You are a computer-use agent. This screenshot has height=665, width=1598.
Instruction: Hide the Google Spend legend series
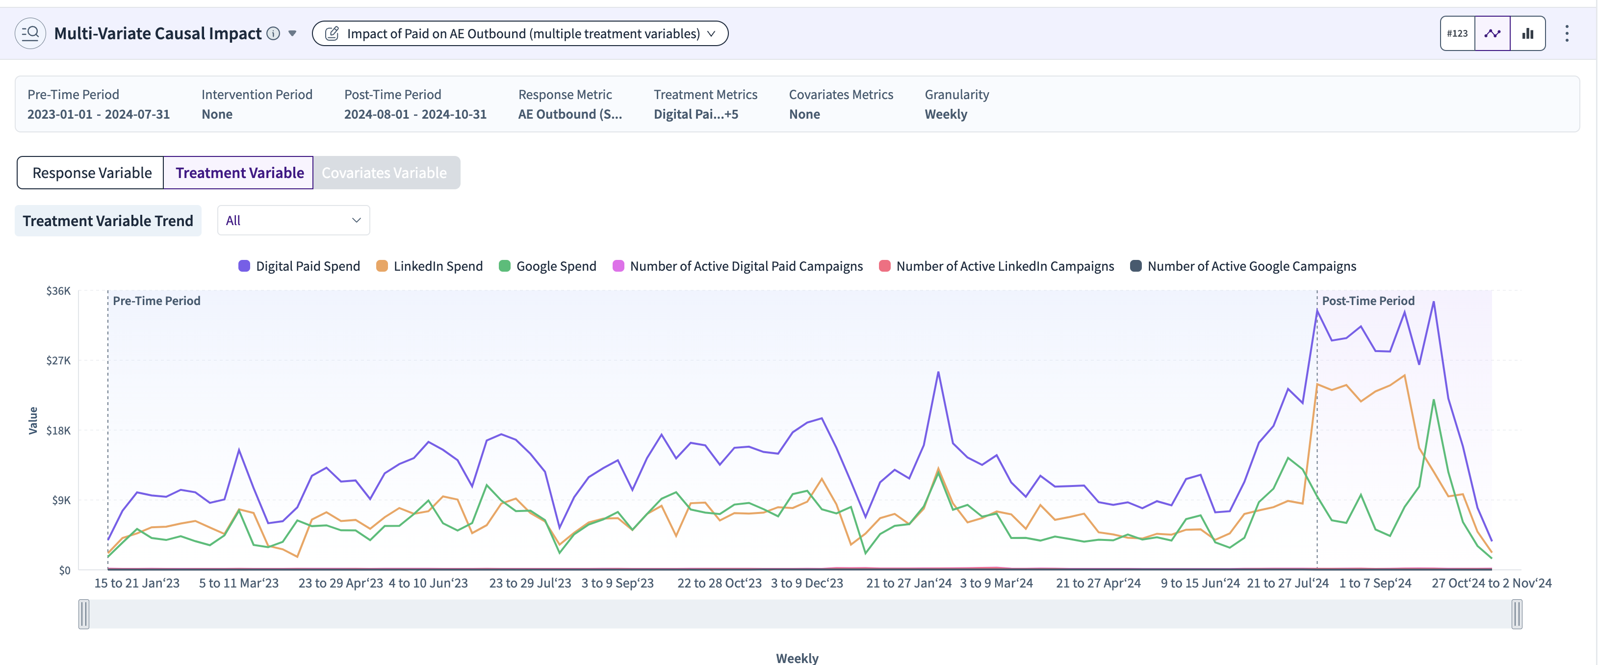tap(547, 266)
